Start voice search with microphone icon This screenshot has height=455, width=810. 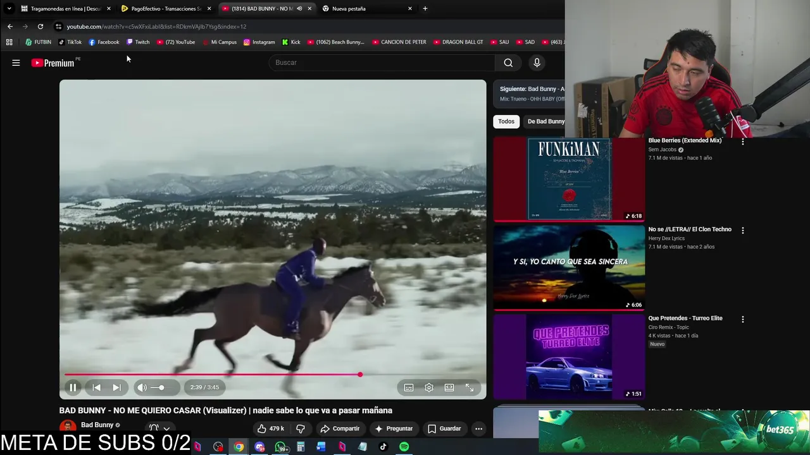537,63
